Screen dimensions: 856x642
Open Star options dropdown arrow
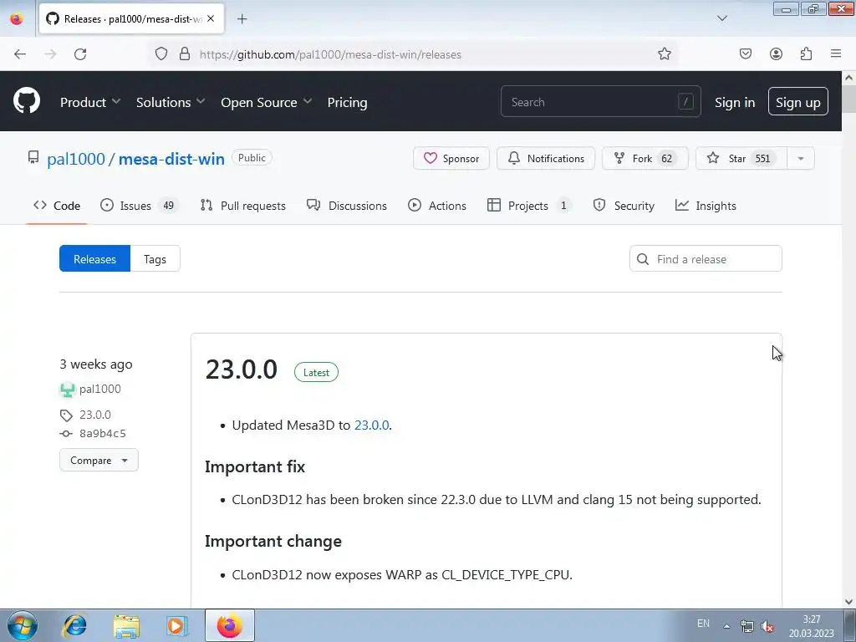pyautogui.click(x=801, y=158)
